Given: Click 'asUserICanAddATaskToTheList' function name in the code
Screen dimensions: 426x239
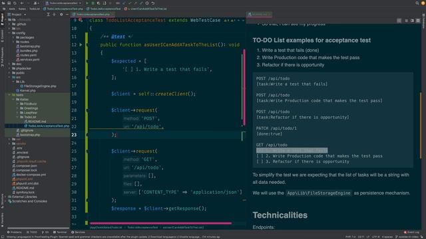Looking at the screenshot, I should point(181,44).
